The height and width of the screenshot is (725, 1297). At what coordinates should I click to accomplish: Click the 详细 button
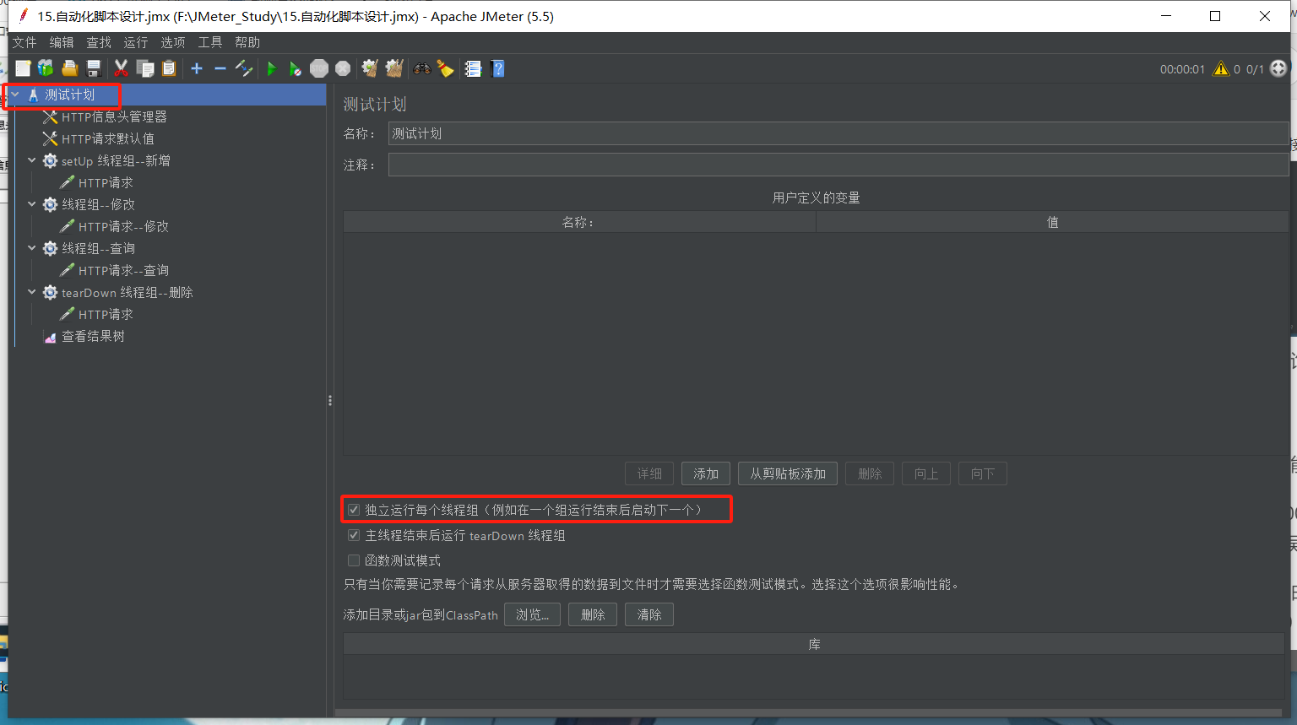[x=649, y=473]
